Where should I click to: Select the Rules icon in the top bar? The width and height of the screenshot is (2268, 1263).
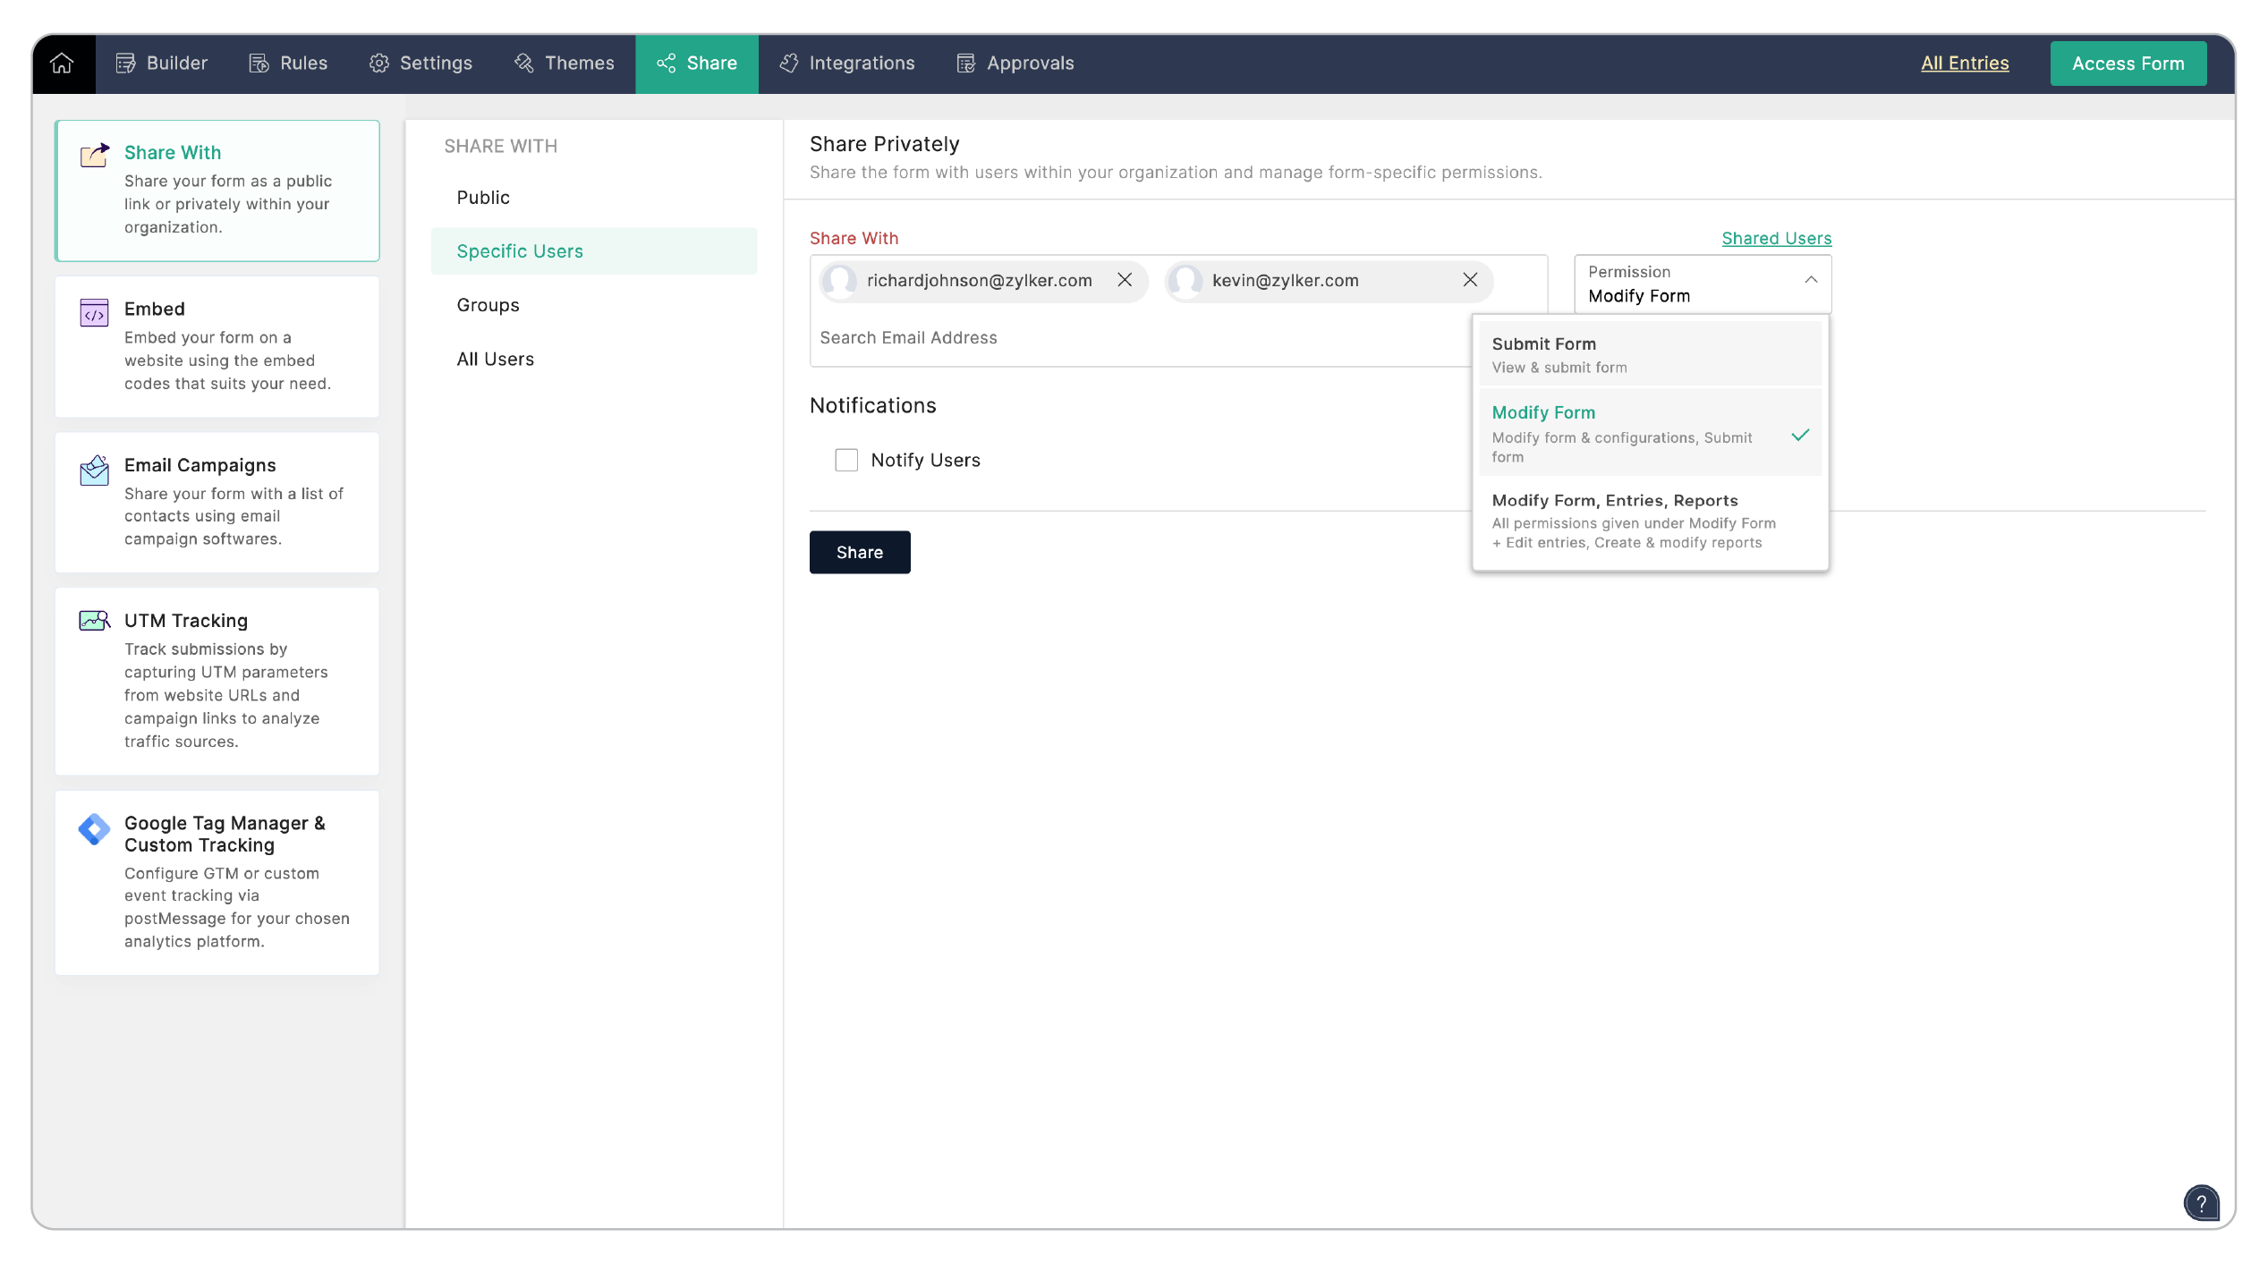click(258, 63)
